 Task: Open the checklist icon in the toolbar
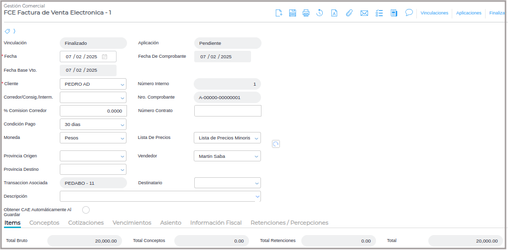379,13
